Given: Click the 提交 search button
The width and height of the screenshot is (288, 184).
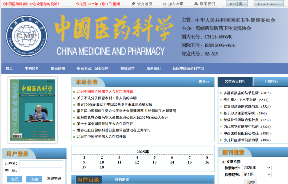Looking at the screenshot, I should [x=251, y=182].
